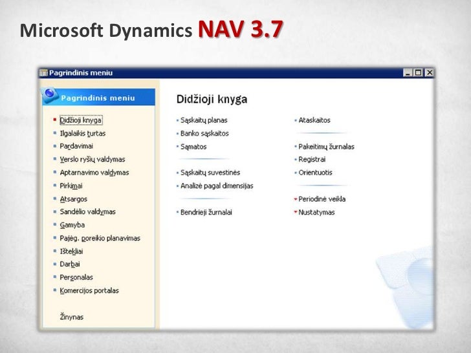The height and width of the screenshot is (353, 471).
Task: Open Žinynas help entry
Action: [x=71, y=317]
